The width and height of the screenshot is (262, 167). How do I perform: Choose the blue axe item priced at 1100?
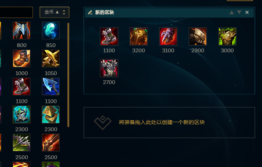(51, 86)
